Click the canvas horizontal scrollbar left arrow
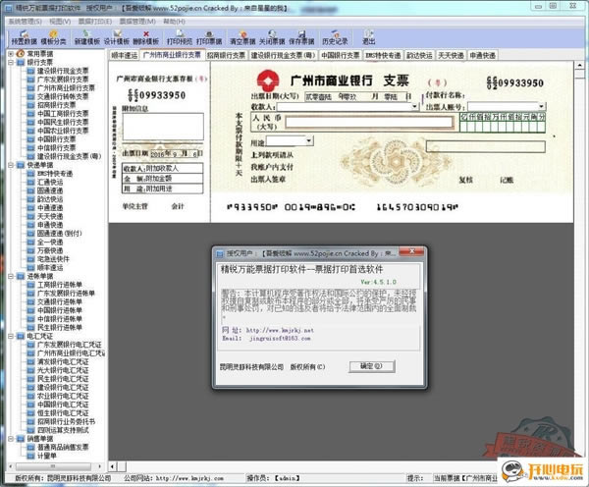This screenshot has height=487, width=589. [x=112, y=466]
